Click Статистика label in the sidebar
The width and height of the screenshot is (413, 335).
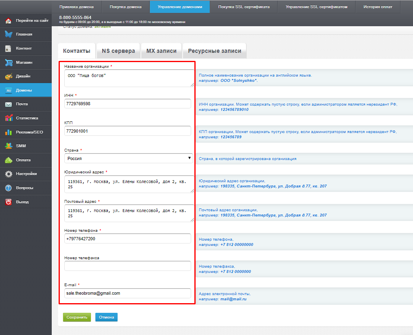[27, 118]
